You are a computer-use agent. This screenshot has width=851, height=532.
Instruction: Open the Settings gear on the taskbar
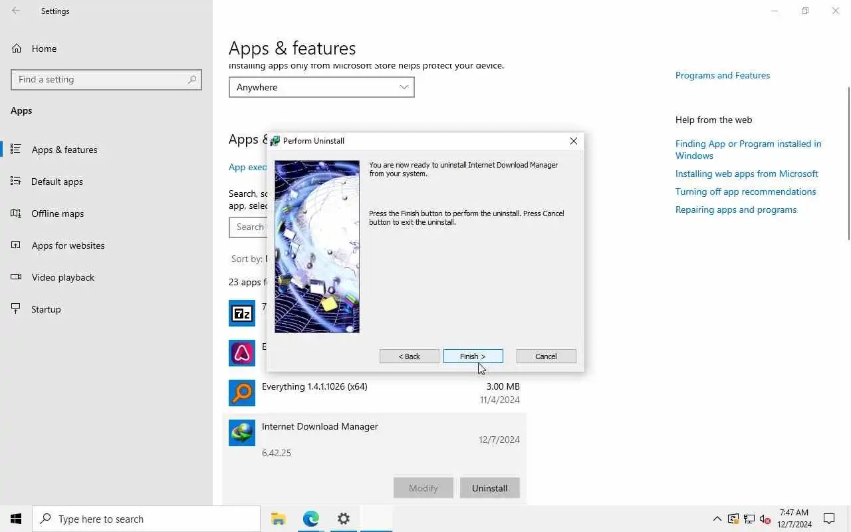[343, 519]
